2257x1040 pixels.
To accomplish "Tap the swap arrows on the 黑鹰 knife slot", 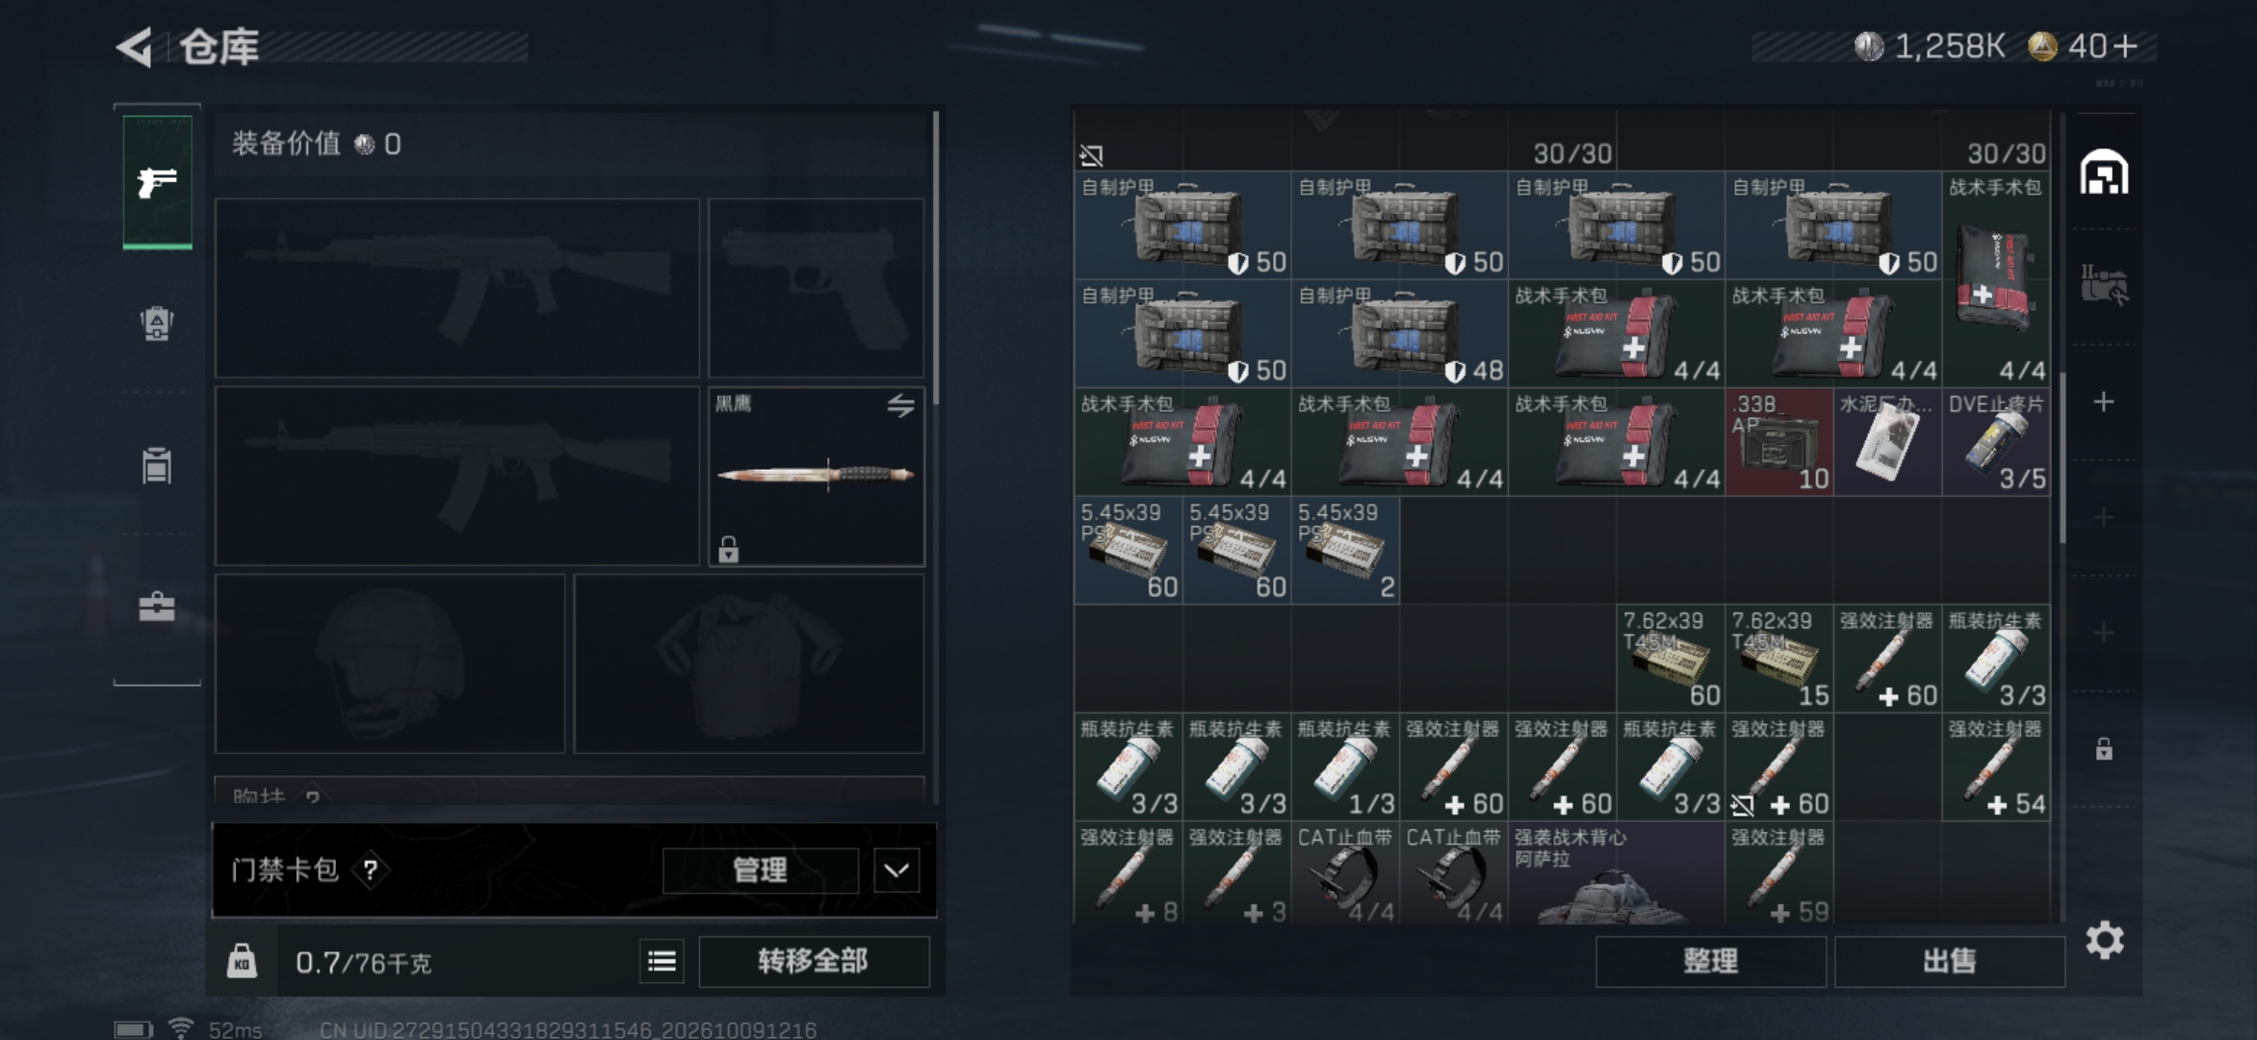I will (901, 405).
